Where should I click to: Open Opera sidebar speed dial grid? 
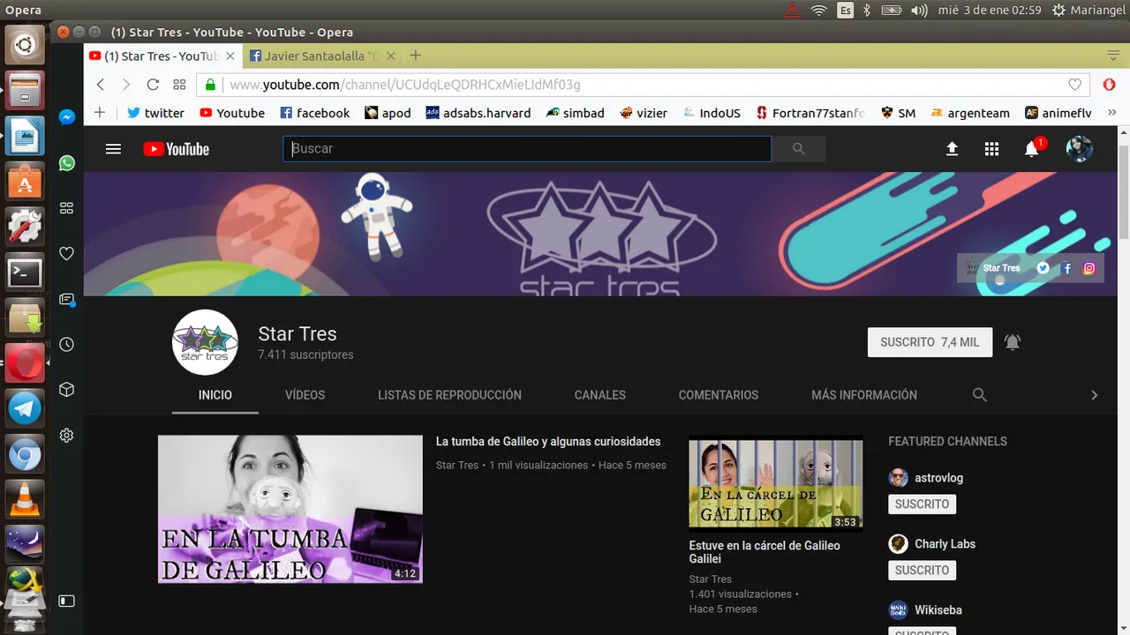66,208
